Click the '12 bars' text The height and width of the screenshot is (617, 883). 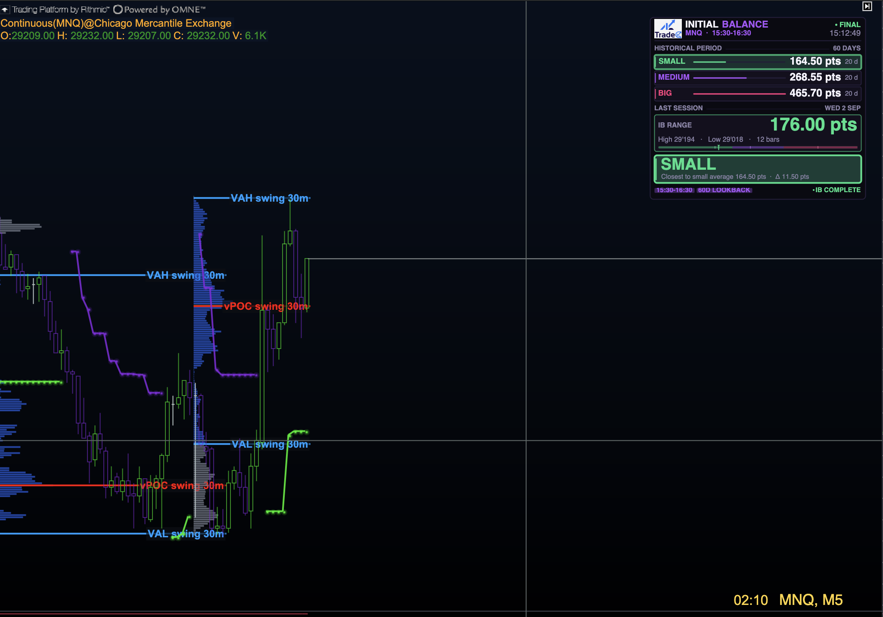click(768, 140)
